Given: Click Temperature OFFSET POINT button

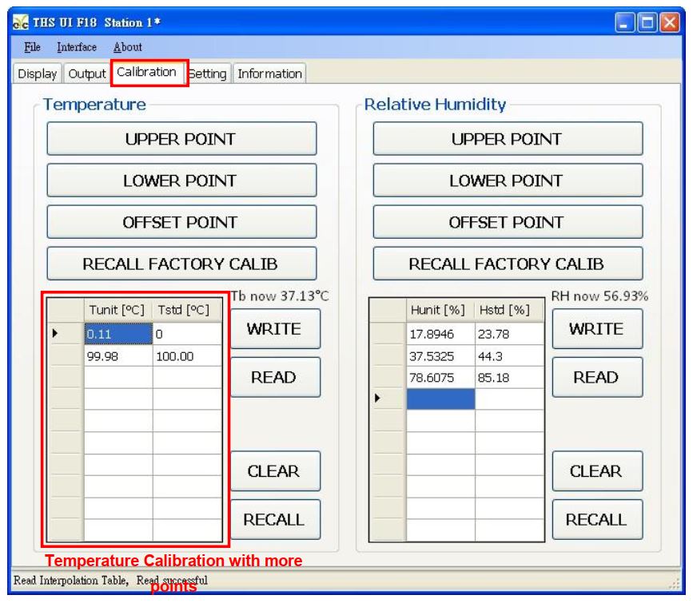Looking at the screenshot, I should [181, 222].
